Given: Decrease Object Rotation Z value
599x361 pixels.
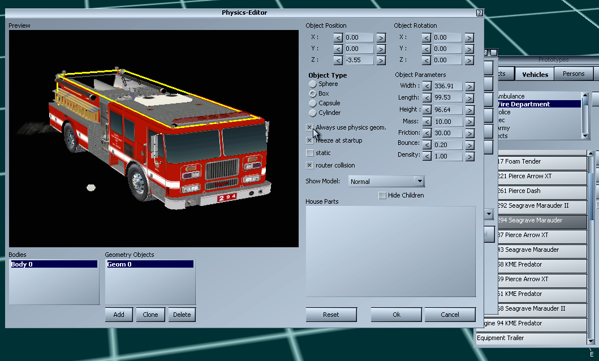Looking at the screenshot, I should click(426, 61).
